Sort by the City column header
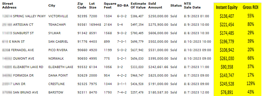Screen dimensions: 262x96 pos(52,6)
